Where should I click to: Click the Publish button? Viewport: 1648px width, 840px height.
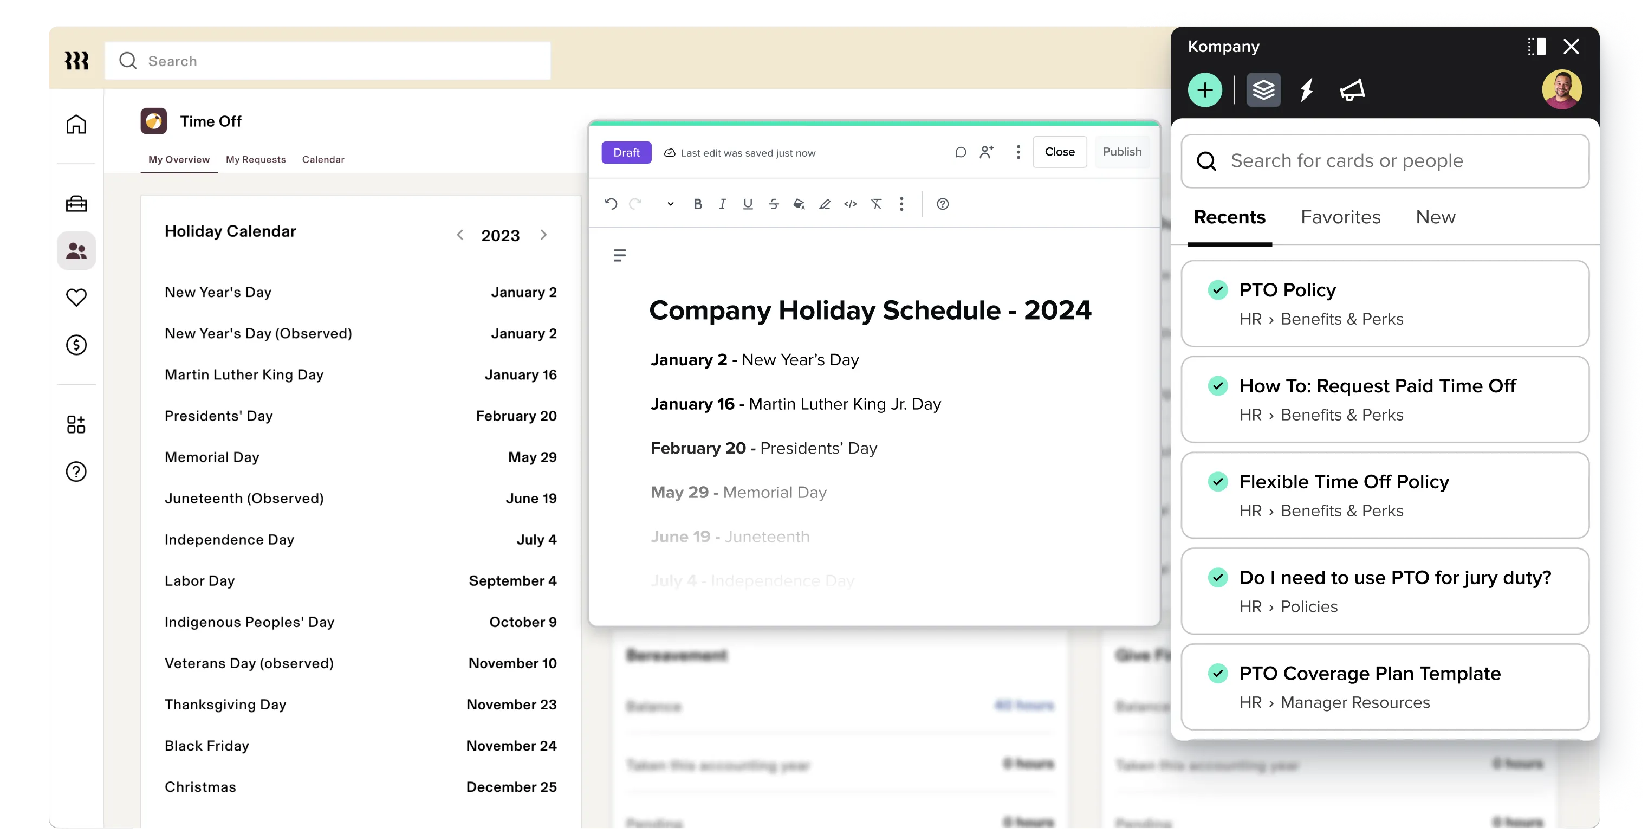point(1121,152)
